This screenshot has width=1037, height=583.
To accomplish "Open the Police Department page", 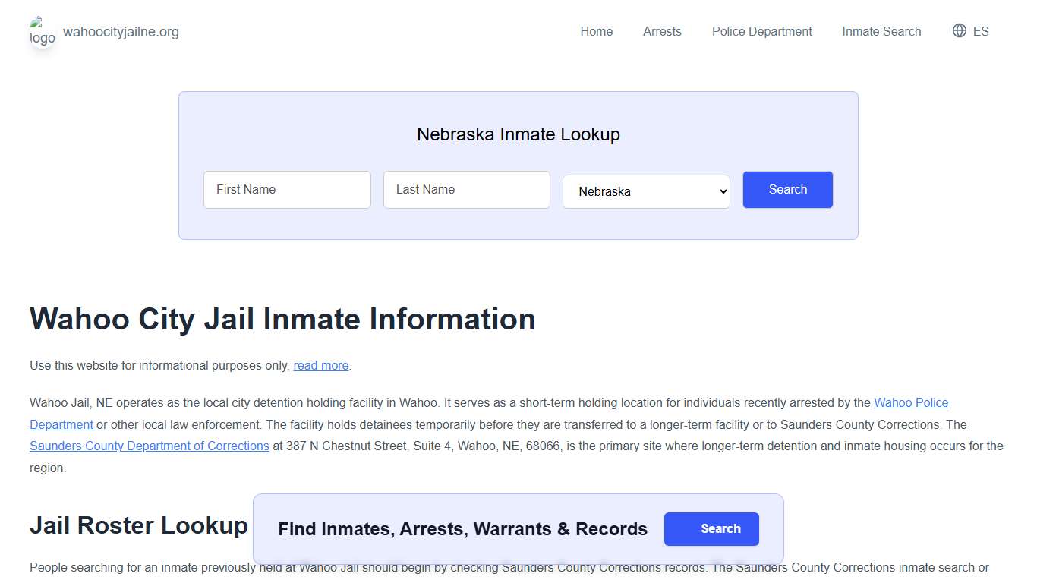I will [761, 31].
